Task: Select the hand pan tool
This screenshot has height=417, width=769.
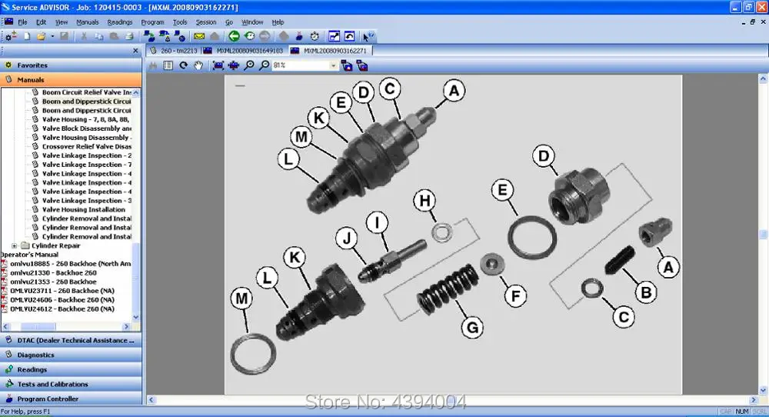Action: 198,65
